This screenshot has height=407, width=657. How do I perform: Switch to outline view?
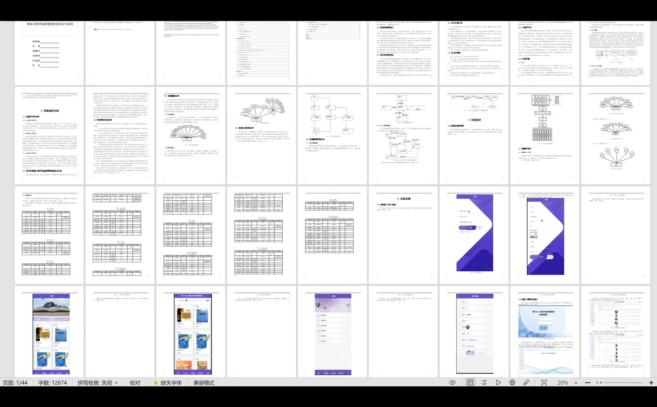[484, 383]
